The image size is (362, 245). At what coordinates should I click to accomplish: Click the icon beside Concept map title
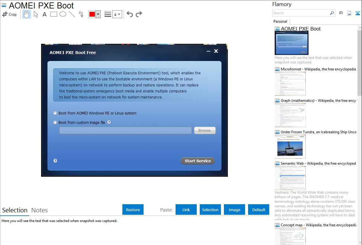(x=277, y=225)
